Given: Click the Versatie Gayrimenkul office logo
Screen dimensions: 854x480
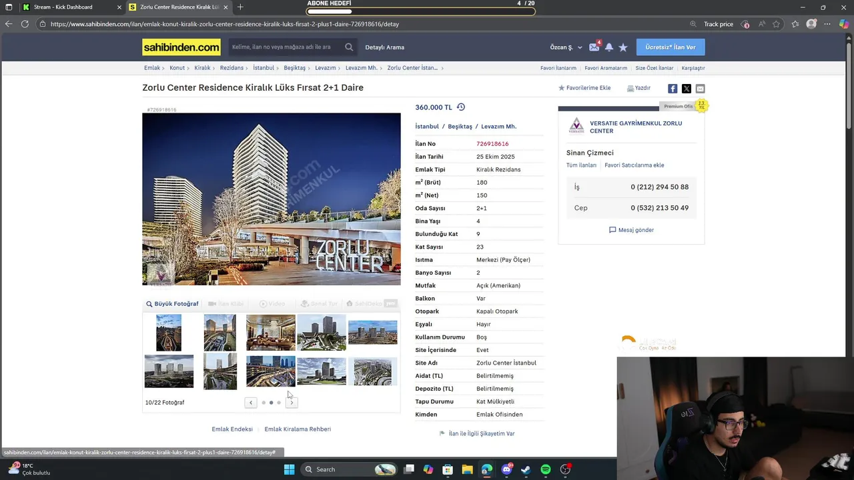Looking at the screenshot, I should 576,126.
